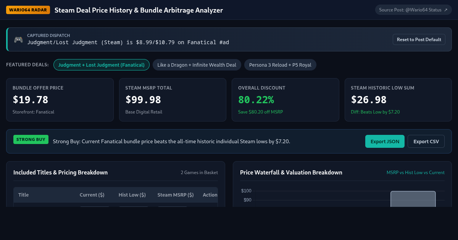Click the Included Titles & Pricing Breakdown heading
The image size is (458, 240).
pyautogui.click(x=60, y=173)
